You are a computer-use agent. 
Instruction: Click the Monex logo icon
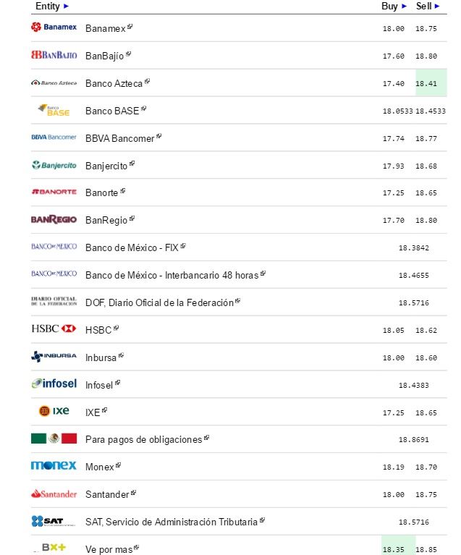click(54, 466)
